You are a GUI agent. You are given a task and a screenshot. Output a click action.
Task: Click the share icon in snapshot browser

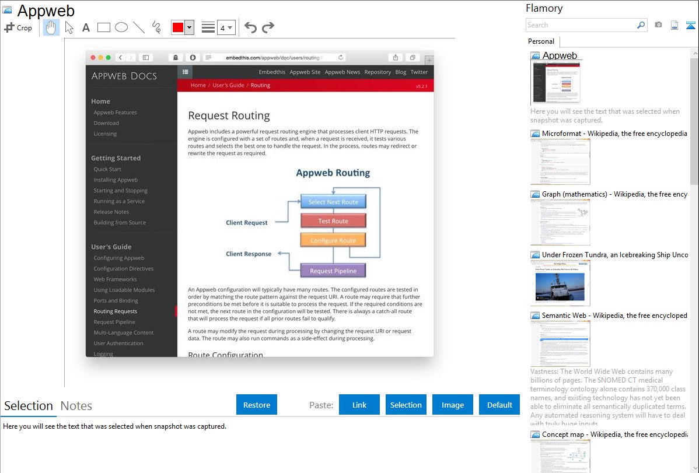(396, 58)
